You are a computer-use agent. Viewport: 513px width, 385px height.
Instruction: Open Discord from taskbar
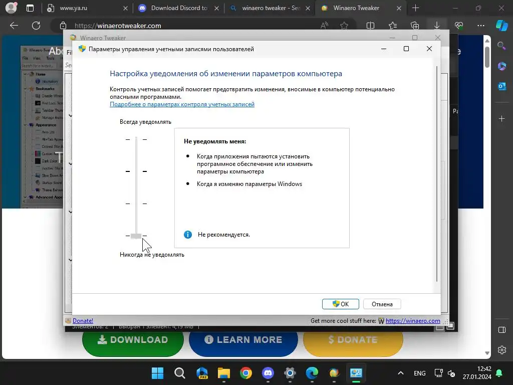click(x=268, y=373)
